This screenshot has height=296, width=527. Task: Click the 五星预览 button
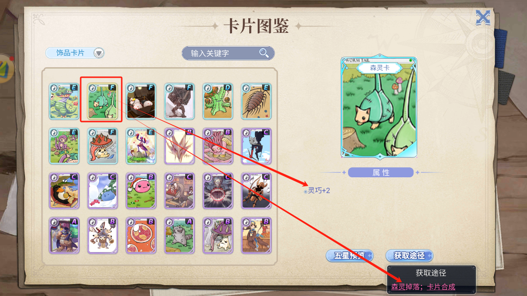coord(349,256)
